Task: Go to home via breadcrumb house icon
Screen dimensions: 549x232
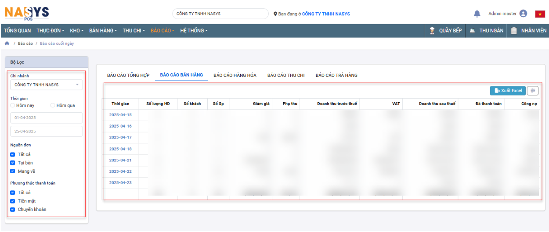Action: 7,43
